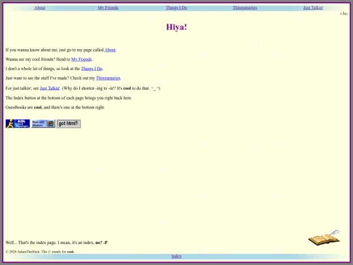This screenshot has width=353, height=265.
Task: Click the copyright line that starts © 2026
Action: [x=40, y=252]
